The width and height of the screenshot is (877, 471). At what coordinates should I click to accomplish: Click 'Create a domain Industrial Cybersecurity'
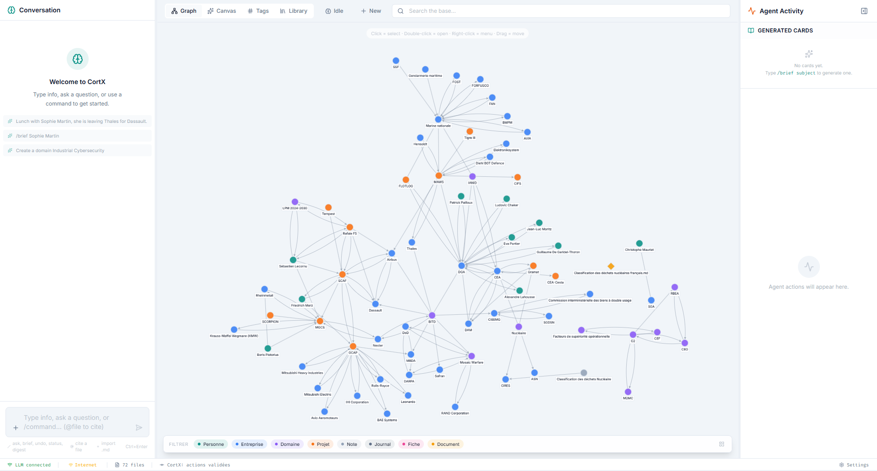(77, 150)
